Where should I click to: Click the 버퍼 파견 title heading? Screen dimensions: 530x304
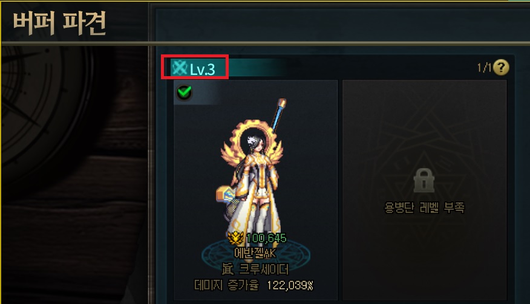pos(59,23)
